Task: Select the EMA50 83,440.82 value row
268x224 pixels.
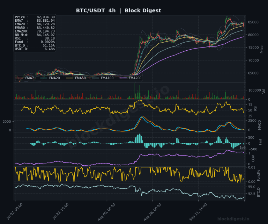Action: pyautogui.click(x=35, y=28)
